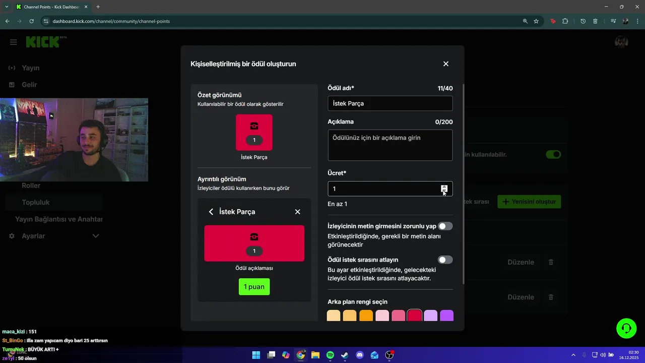Open Gelir in the sidebar
Viewport: 645px width, 363px height.
[29, 85]
